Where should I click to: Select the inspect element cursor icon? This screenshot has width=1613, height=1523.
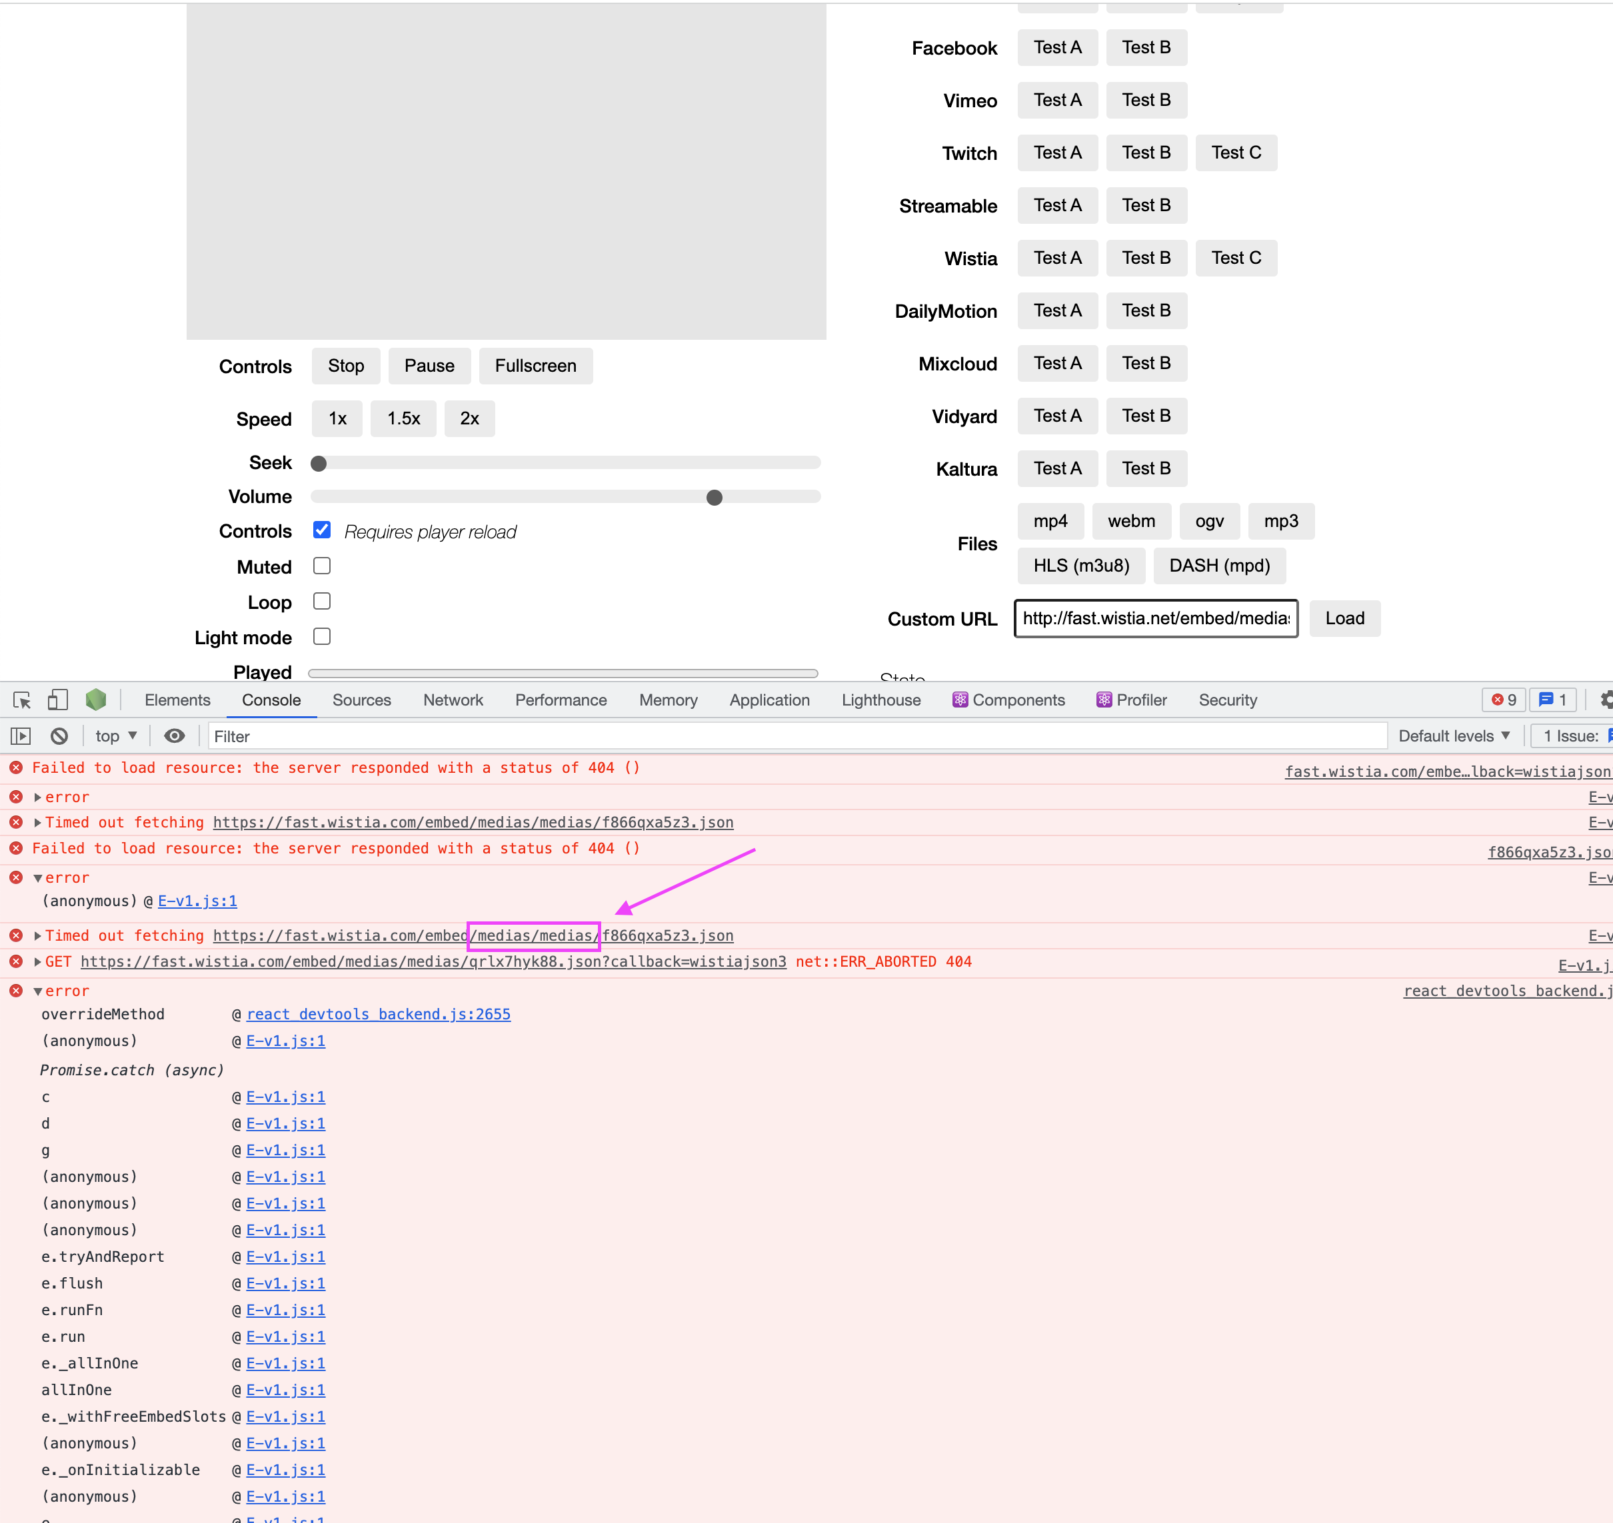[x=23, y=699]
